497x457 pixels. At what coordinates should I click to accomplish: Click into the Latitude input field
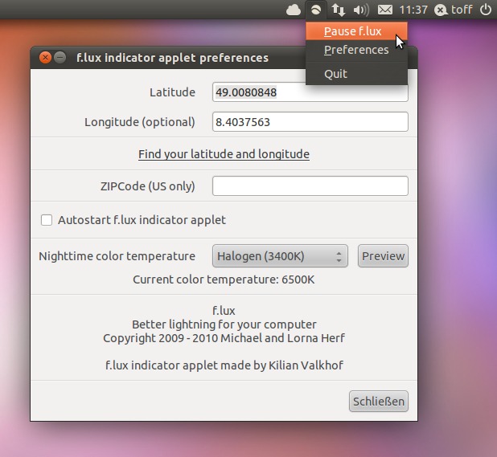coord(310,92)
